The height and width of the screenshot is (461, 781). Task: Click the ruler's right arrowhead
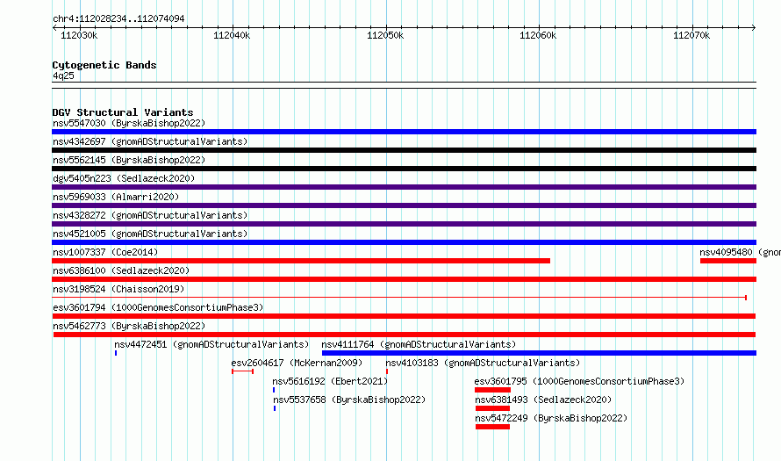pos(754,27)
